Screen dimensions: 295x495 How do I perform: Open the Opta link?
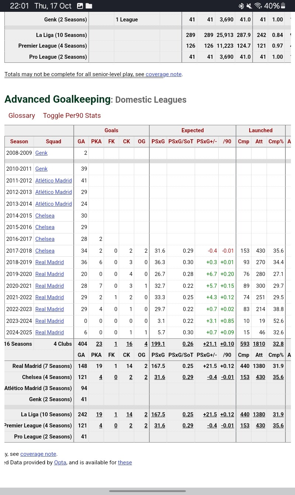tap(60, 462)
